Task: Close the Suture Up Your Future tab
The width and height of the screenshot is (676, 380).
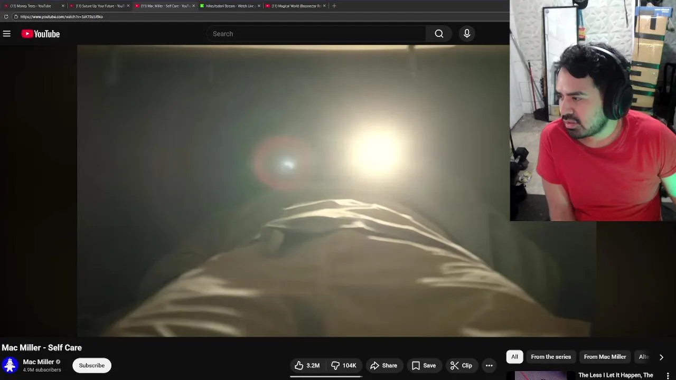Action: [x=128, y=6]
